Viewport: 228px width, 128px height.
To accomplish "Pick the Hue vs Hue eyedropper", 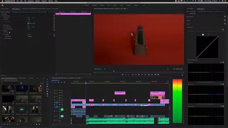I will click(x=221, y=84).
